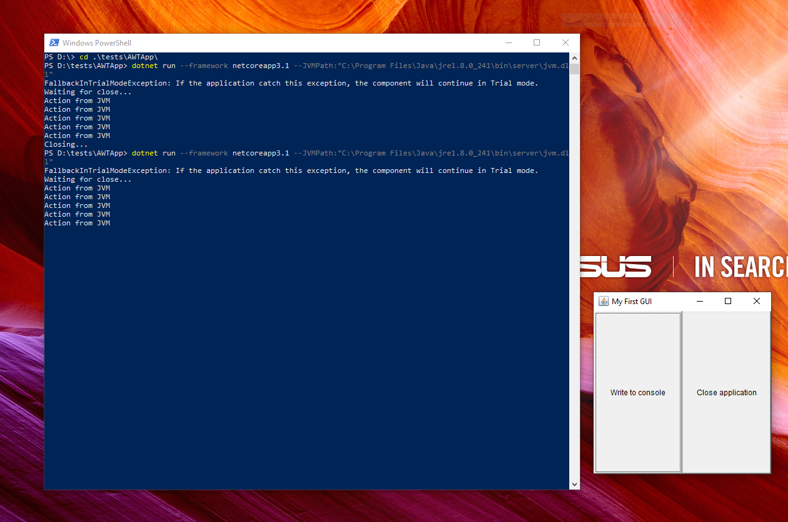Image resolution: width=788 pixels, height=522 pixels.
Task: Click the Closing... output line
Action: [x=66, y=144]
